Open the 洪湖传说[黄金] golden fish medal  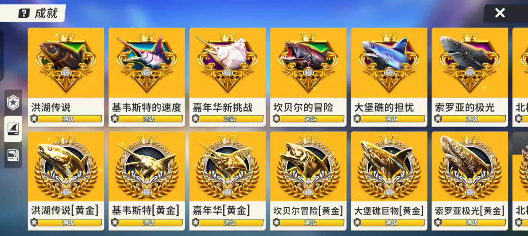66,167
